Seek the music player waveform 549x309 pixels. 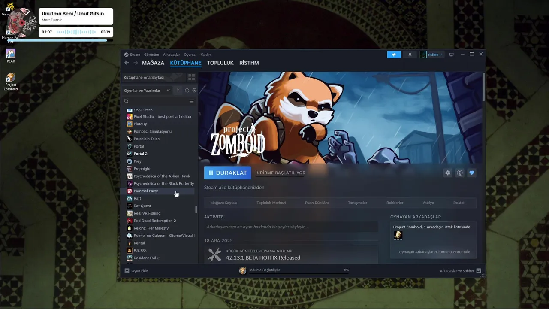pyautogui.click(x=76, y=32)
